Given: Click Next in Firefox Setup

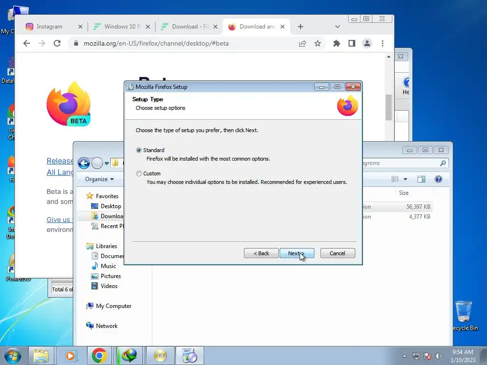Looking at the screenshot, I should click(x=297, y=253).
